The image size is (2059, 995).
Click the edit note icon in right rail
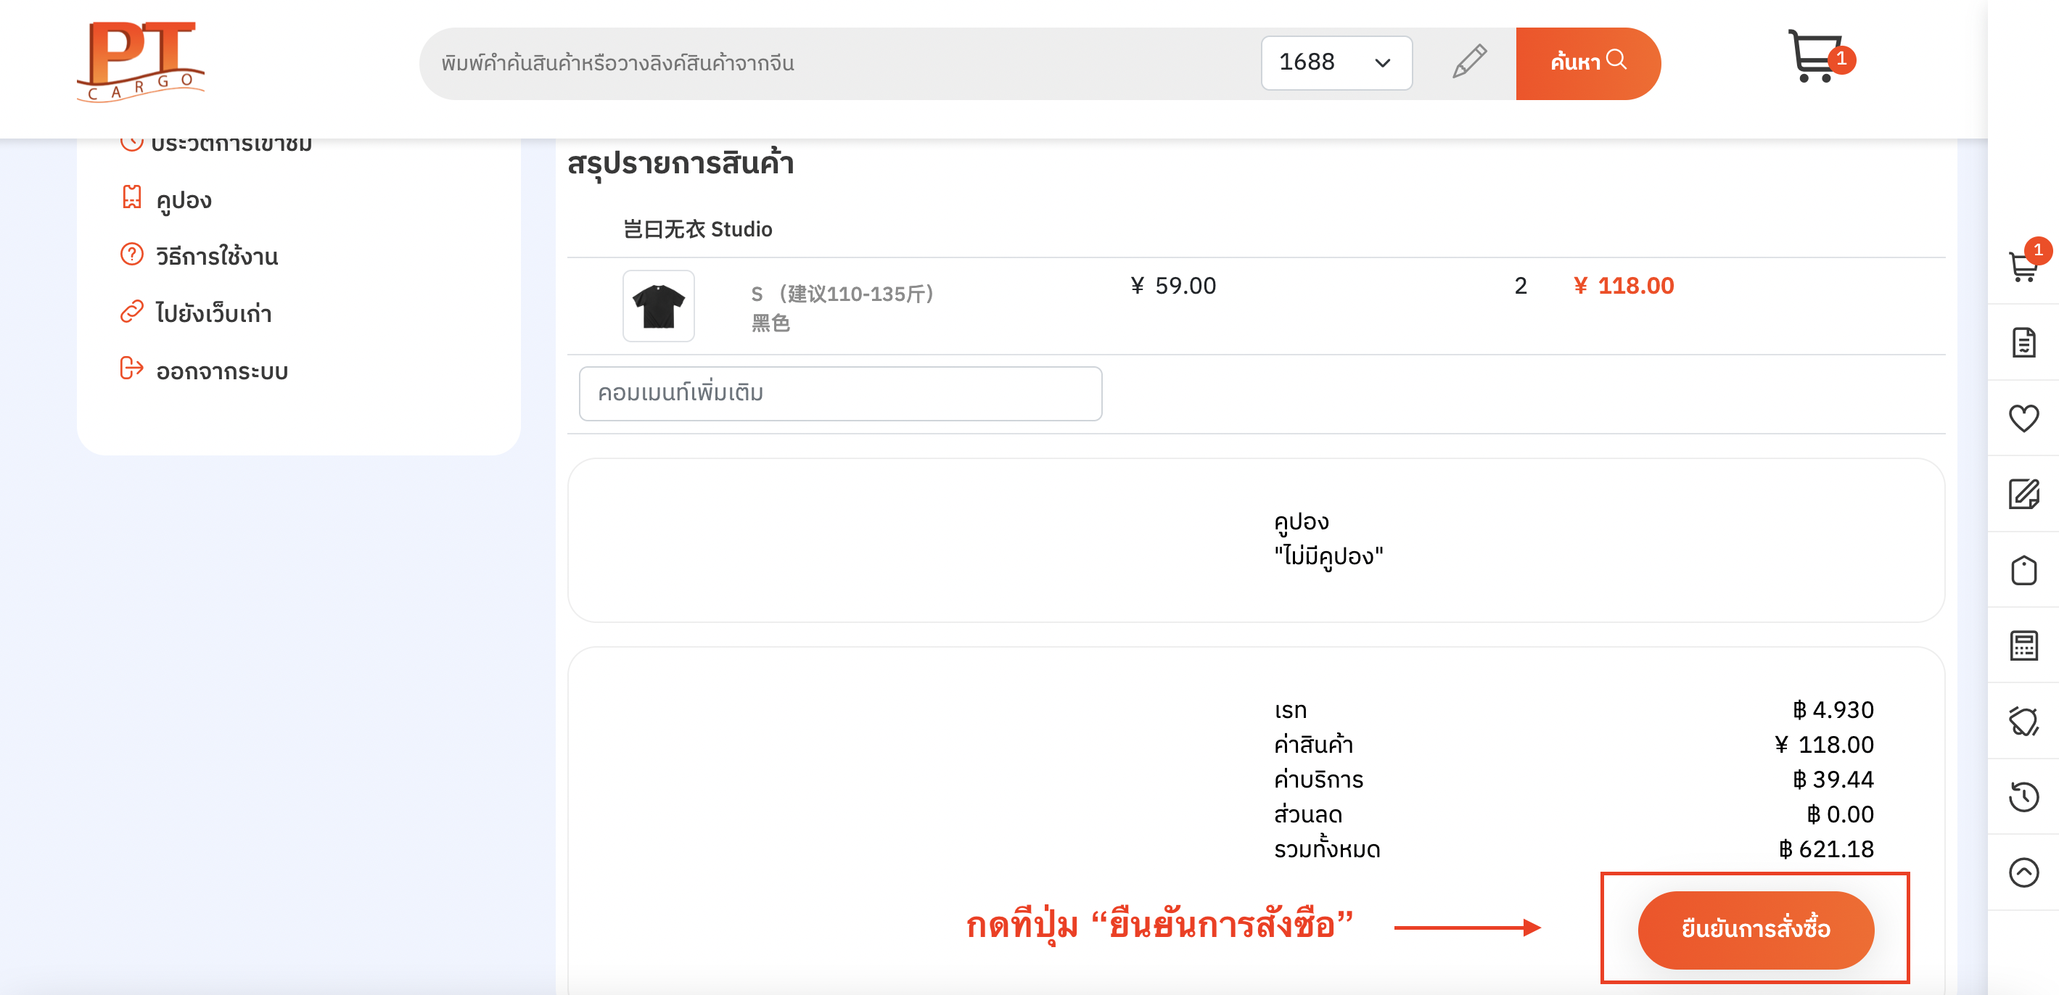click(2023, 494)
